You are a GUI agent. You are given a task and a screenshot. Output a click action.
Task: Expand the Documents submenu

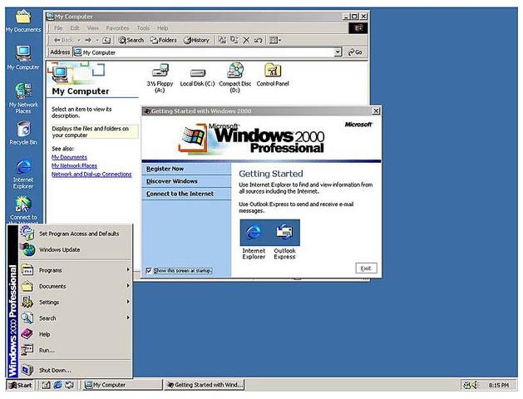pos(76,286)
